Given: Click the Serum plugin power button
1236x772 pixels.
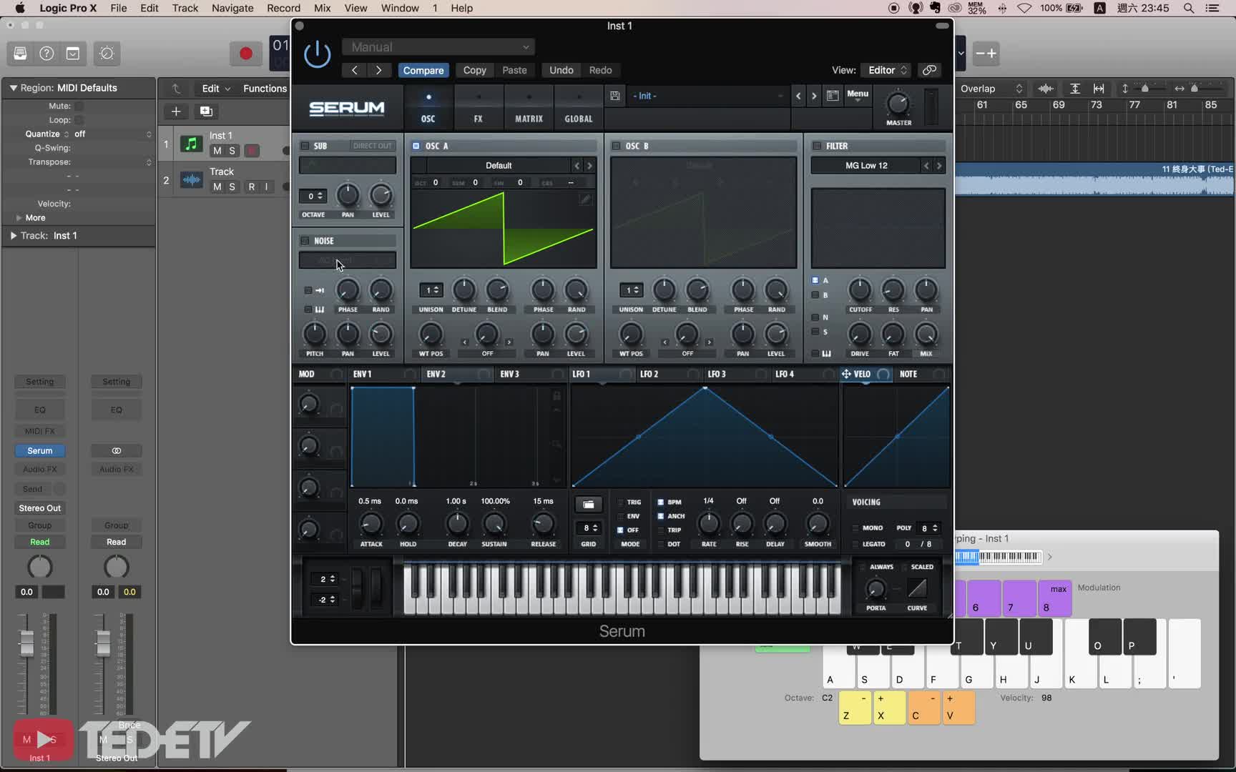Looking at the screenshot, I should click(317, 54).
